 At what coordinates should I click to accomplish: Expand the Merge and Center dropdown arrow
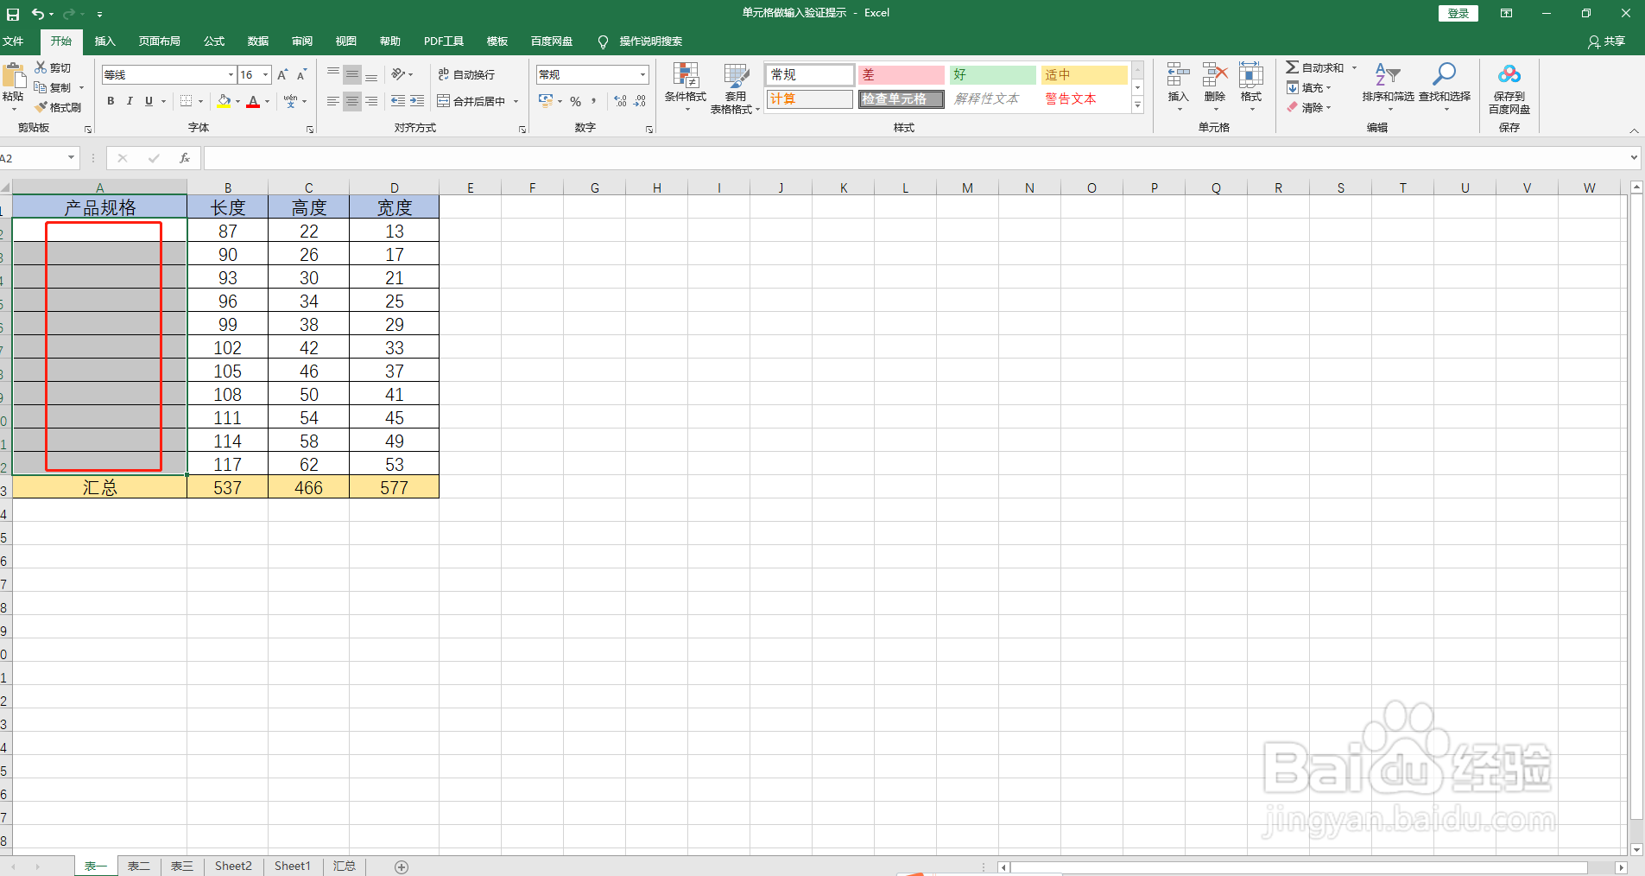(516, 101)
